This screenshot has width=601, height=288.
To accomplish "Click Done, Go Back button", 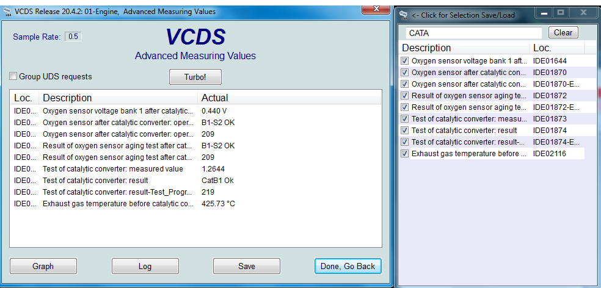I will click(348, 266).
